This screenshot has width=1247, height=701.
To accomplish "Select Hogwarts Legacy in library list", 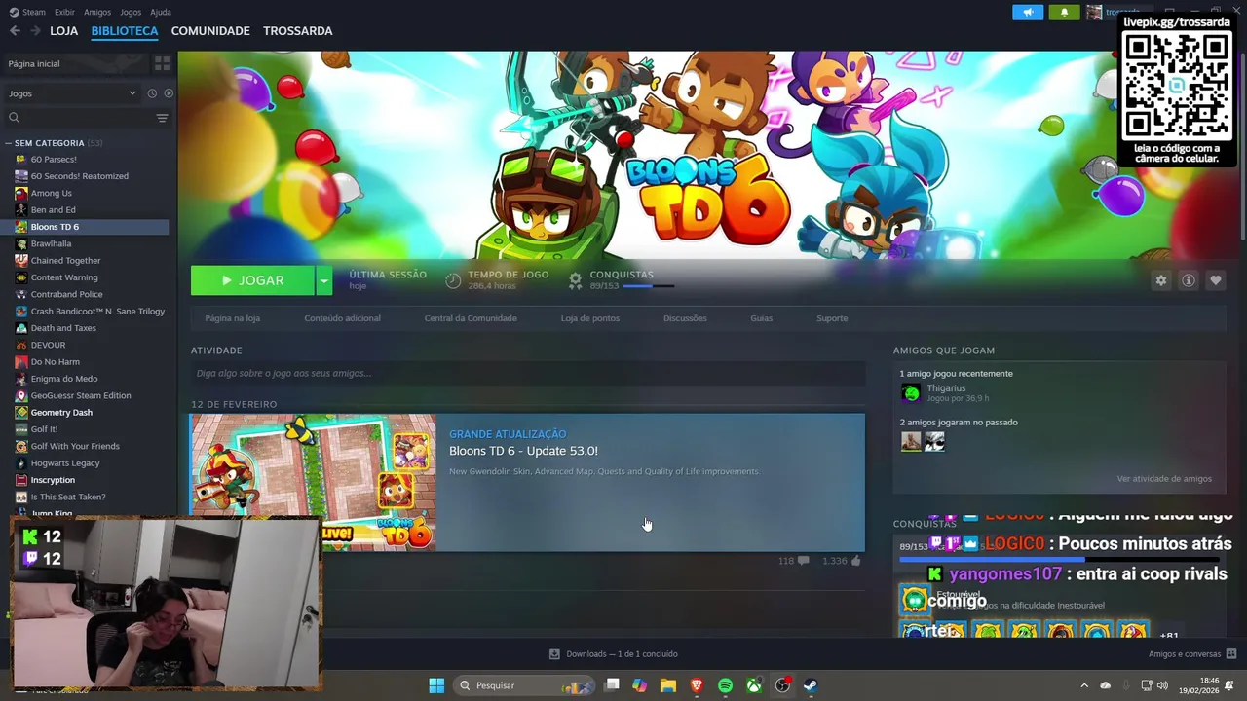I will (65, 463).
